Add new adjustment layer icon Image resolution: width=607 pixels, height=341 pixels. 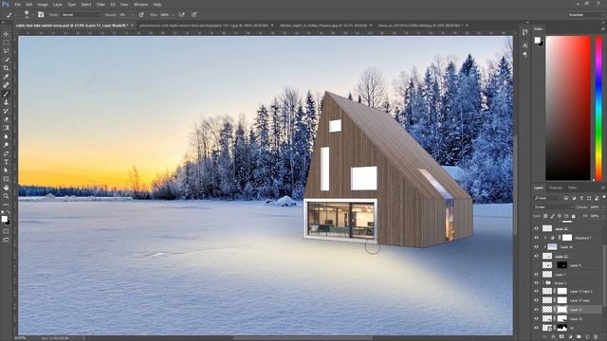(570, 337)
